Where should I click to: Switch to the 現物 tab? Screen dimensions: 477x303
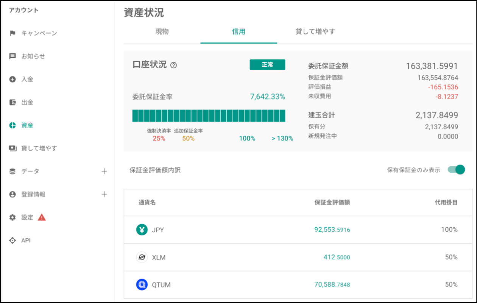162,32
